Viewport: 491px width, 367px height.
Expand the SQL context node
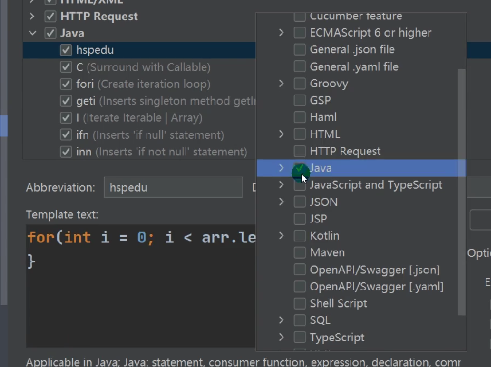coord(281,320)
